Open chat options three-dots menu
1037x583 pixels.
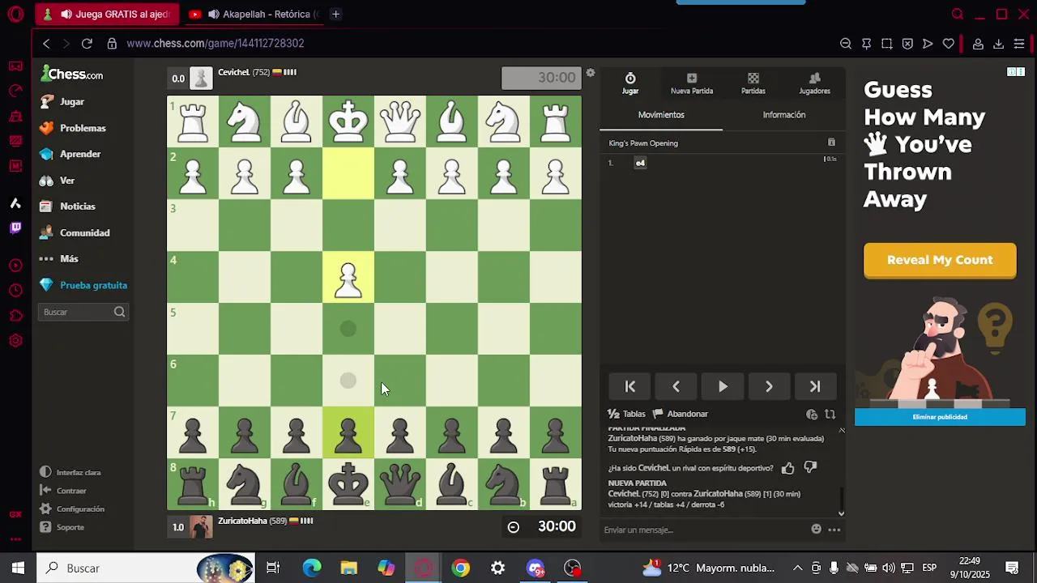(x=834, y=530)
